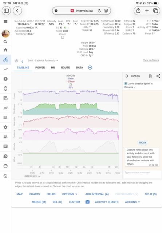Screen dimensions: 162x233
Task: Add a new tab with the plus circle
Action: click(90, 68)
